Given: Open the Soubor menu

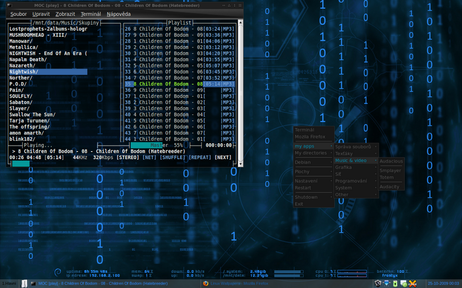Looking at the screenshot, I should (x=18, y=14).
